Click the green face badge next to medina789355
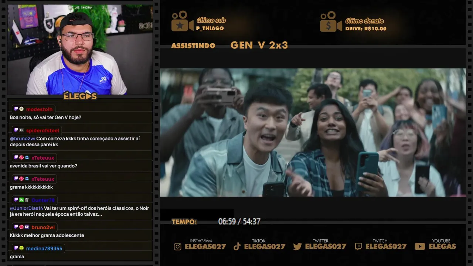473x266 pixels. (21, 248)
